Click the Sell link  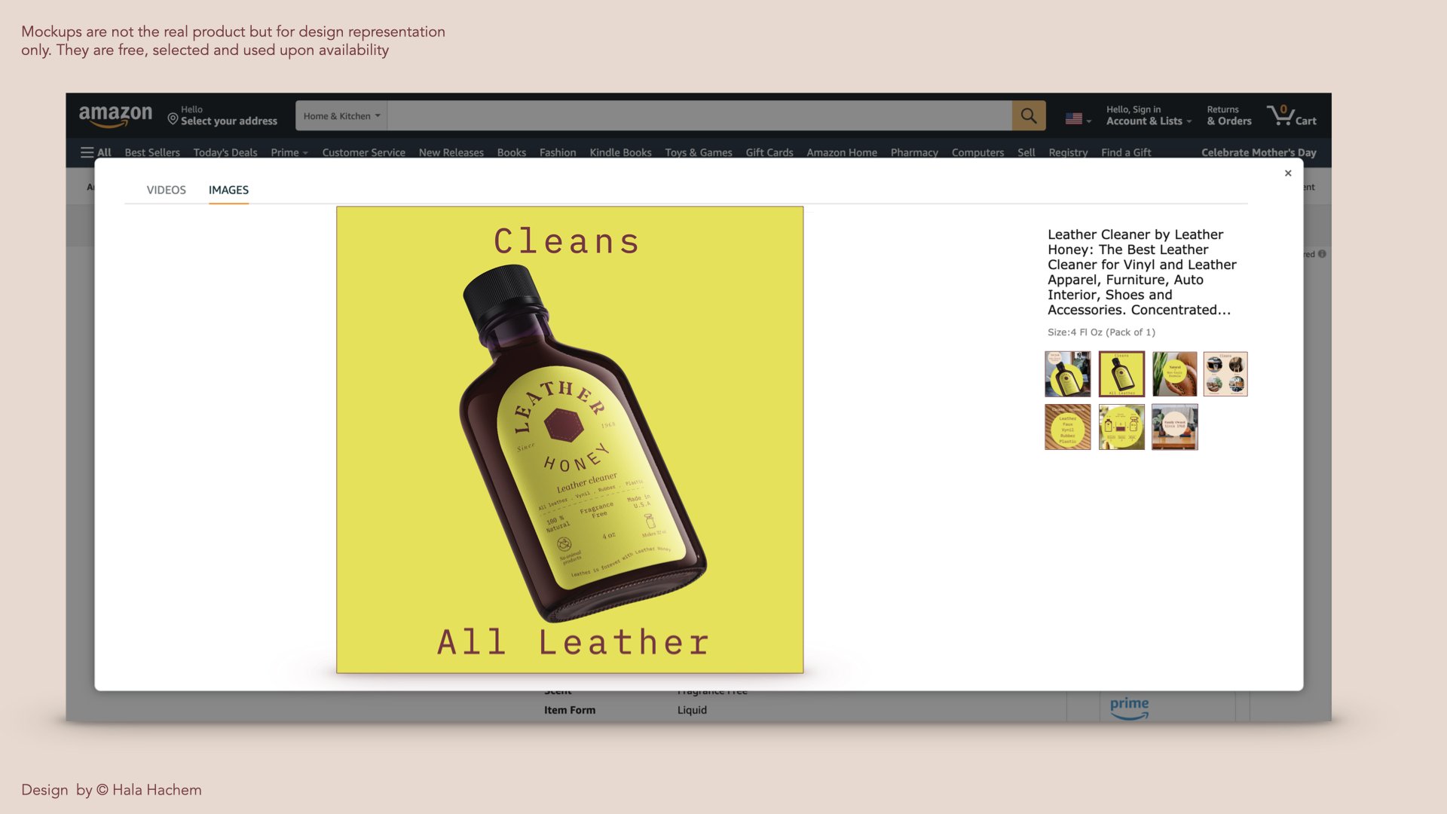tap(1026, 152)
